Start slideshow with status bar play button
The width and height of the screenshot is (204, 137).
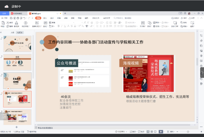click(161, 132)
